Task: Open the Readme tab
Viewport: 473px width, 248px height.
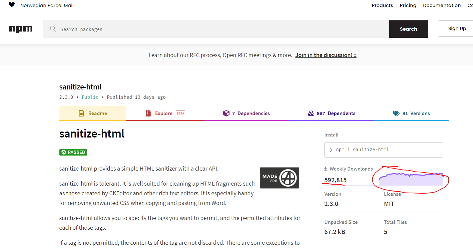Action: click(x=93, y=113)
